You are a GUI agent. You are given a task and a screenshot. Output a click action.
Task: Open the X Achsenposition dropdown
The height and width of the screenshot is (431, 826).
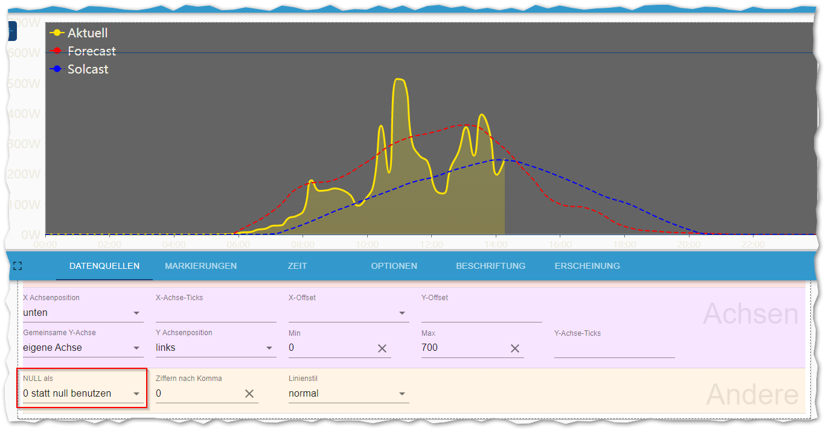(x=83, y=313)
